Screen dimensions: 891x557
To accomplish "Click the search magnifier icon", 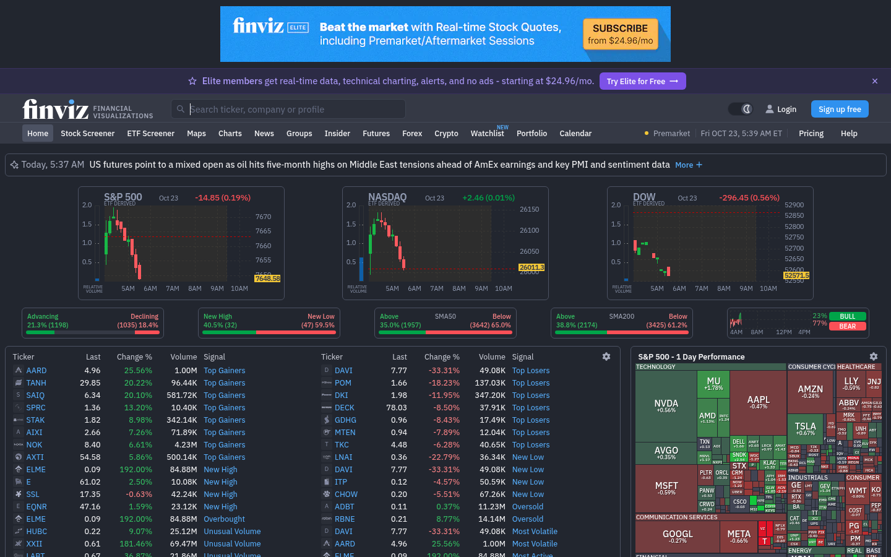I will click(181, 109).
